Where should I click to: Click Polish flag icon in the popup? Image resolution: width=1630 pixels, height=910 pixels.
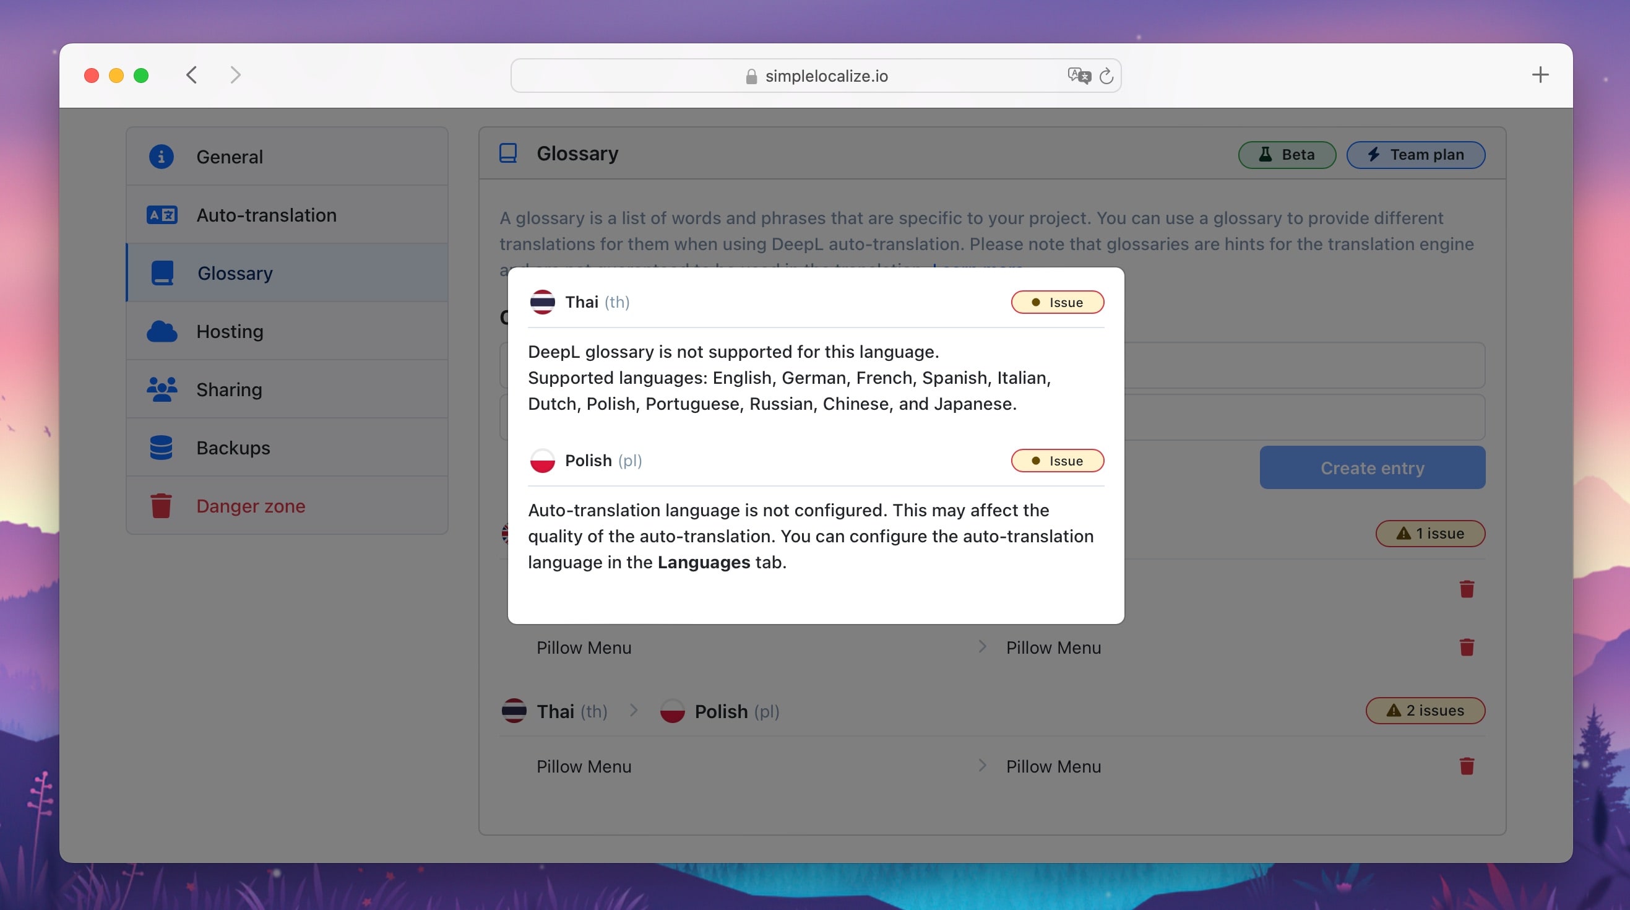point(542,460)
